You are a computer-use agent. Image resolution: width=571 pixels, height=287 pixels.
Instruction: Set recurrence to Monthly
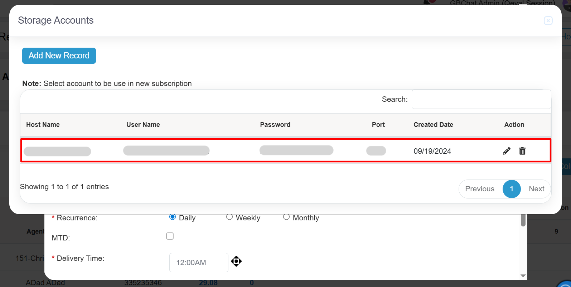286,217
